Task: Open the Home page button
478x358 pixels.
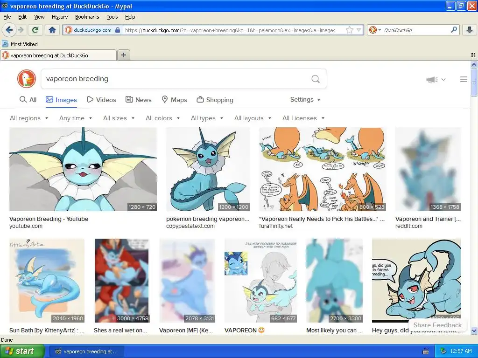Action: click(52, 30)
